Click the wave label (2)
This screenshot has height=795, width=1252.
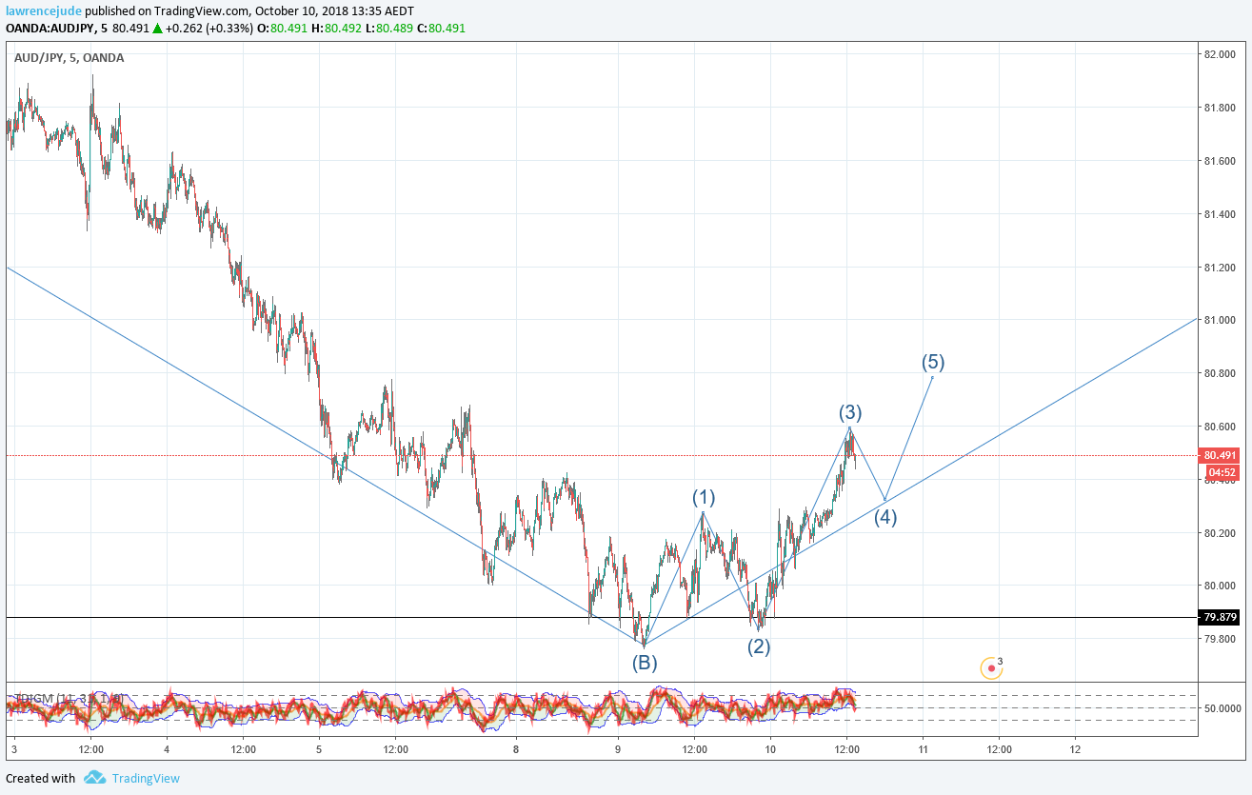coord(759,646)
